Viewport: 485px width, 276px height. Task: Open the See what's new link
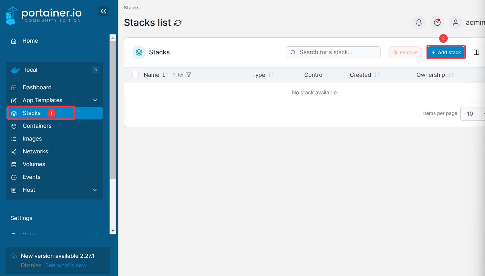point(66,265)
